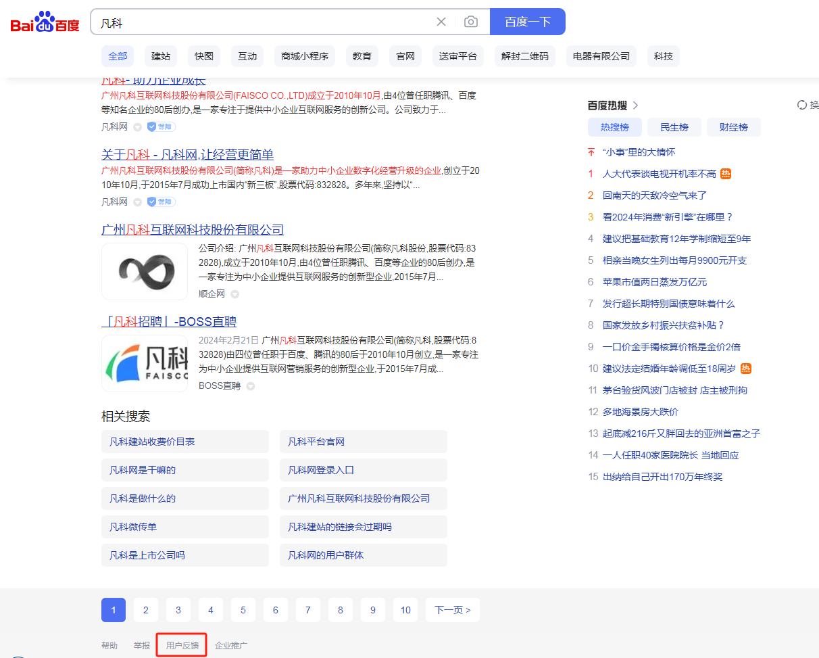Click related search 凡科平台官网

[x=364, y=442]
